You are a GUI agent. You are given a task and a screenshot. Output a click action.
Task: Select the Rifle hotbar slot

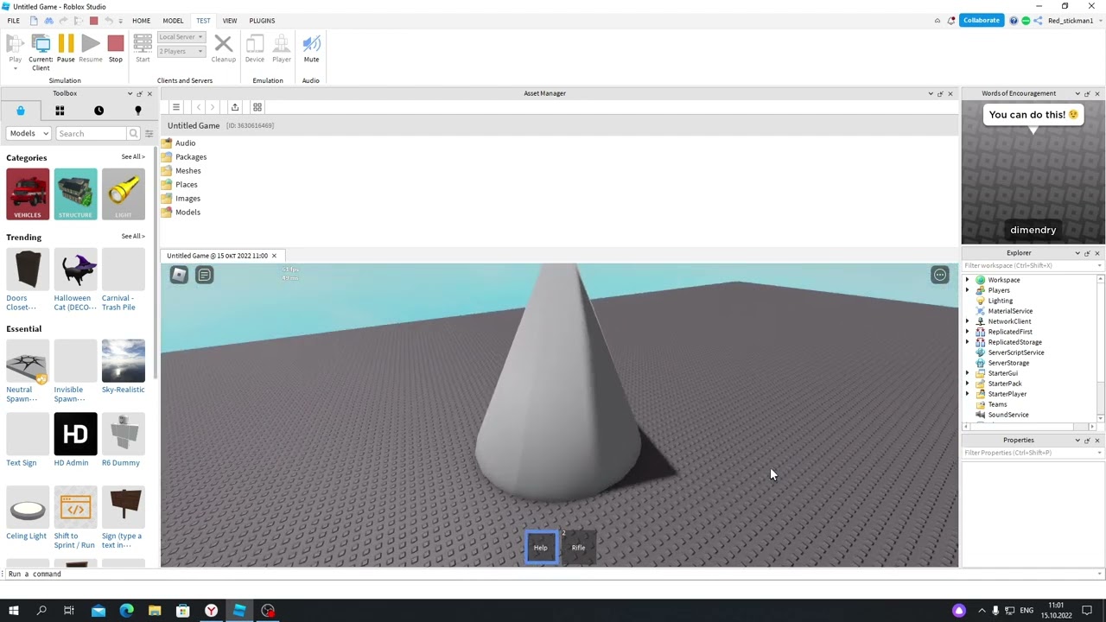578,547
